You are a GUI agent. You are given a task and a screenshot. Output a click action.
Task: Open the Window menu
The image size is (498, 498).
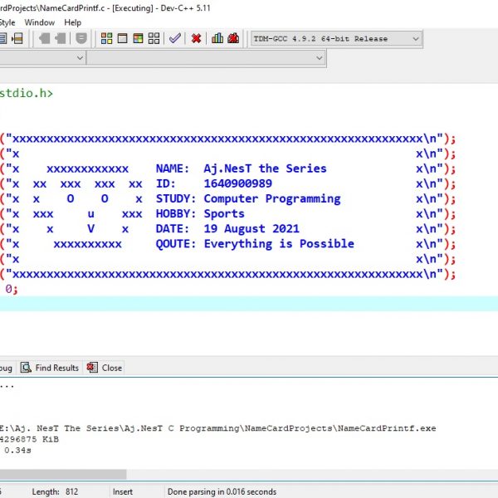tap(40, 22)
